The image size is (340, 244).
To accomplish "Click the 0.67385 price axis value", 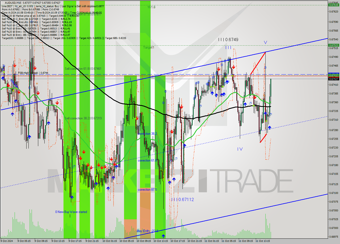I will point(333,93).
